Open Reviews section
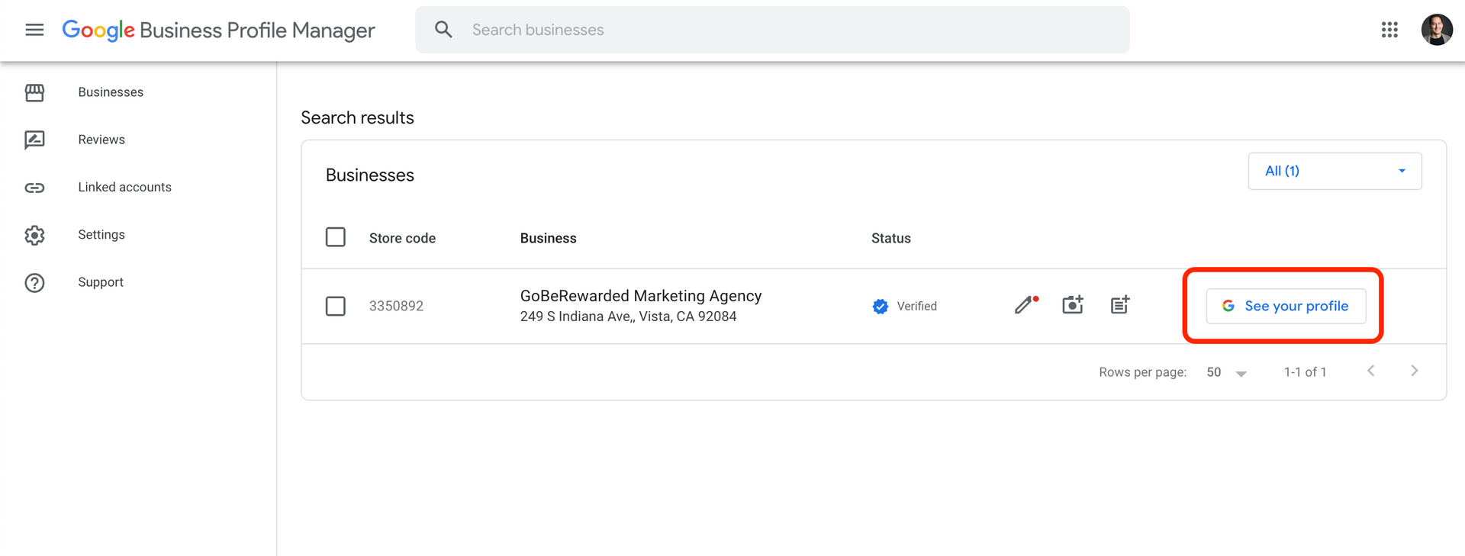The width and height of the screenshot is (1465, 556). click(101, 140)
